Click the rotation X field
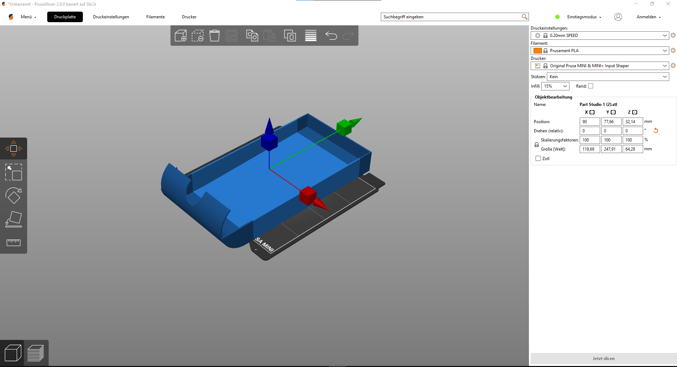677x367 pixels. pos(590,131)
